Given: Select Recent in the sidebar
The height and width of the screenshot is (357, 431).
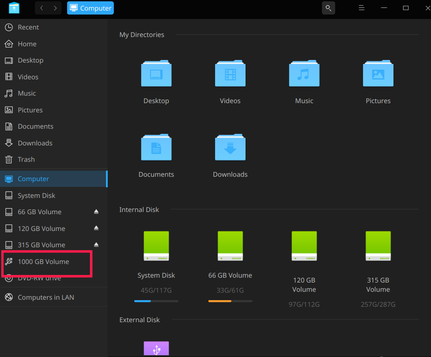Looking at the screenshot, I should click(28, 27).
